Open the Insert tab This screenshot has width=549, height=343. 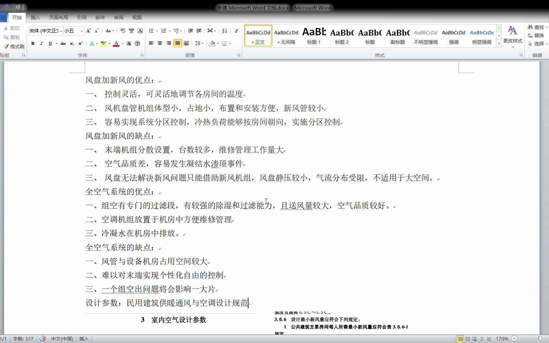(35, 17)
